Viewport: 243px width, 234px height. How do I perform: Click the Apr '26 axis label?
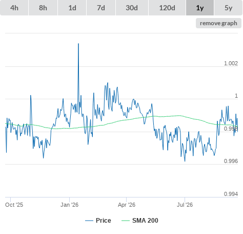point(127,205)
